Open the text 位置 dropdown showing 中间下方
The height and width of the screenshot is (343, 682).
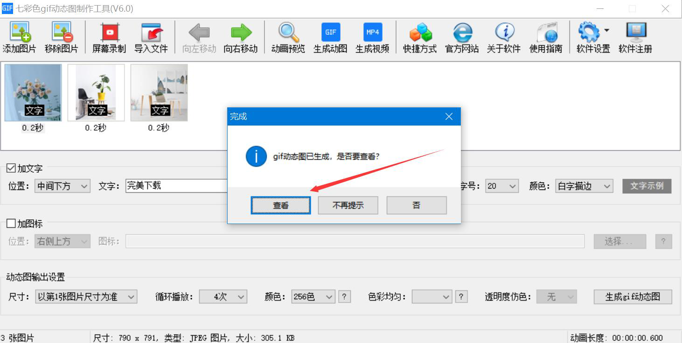click(x=63, y=186)
